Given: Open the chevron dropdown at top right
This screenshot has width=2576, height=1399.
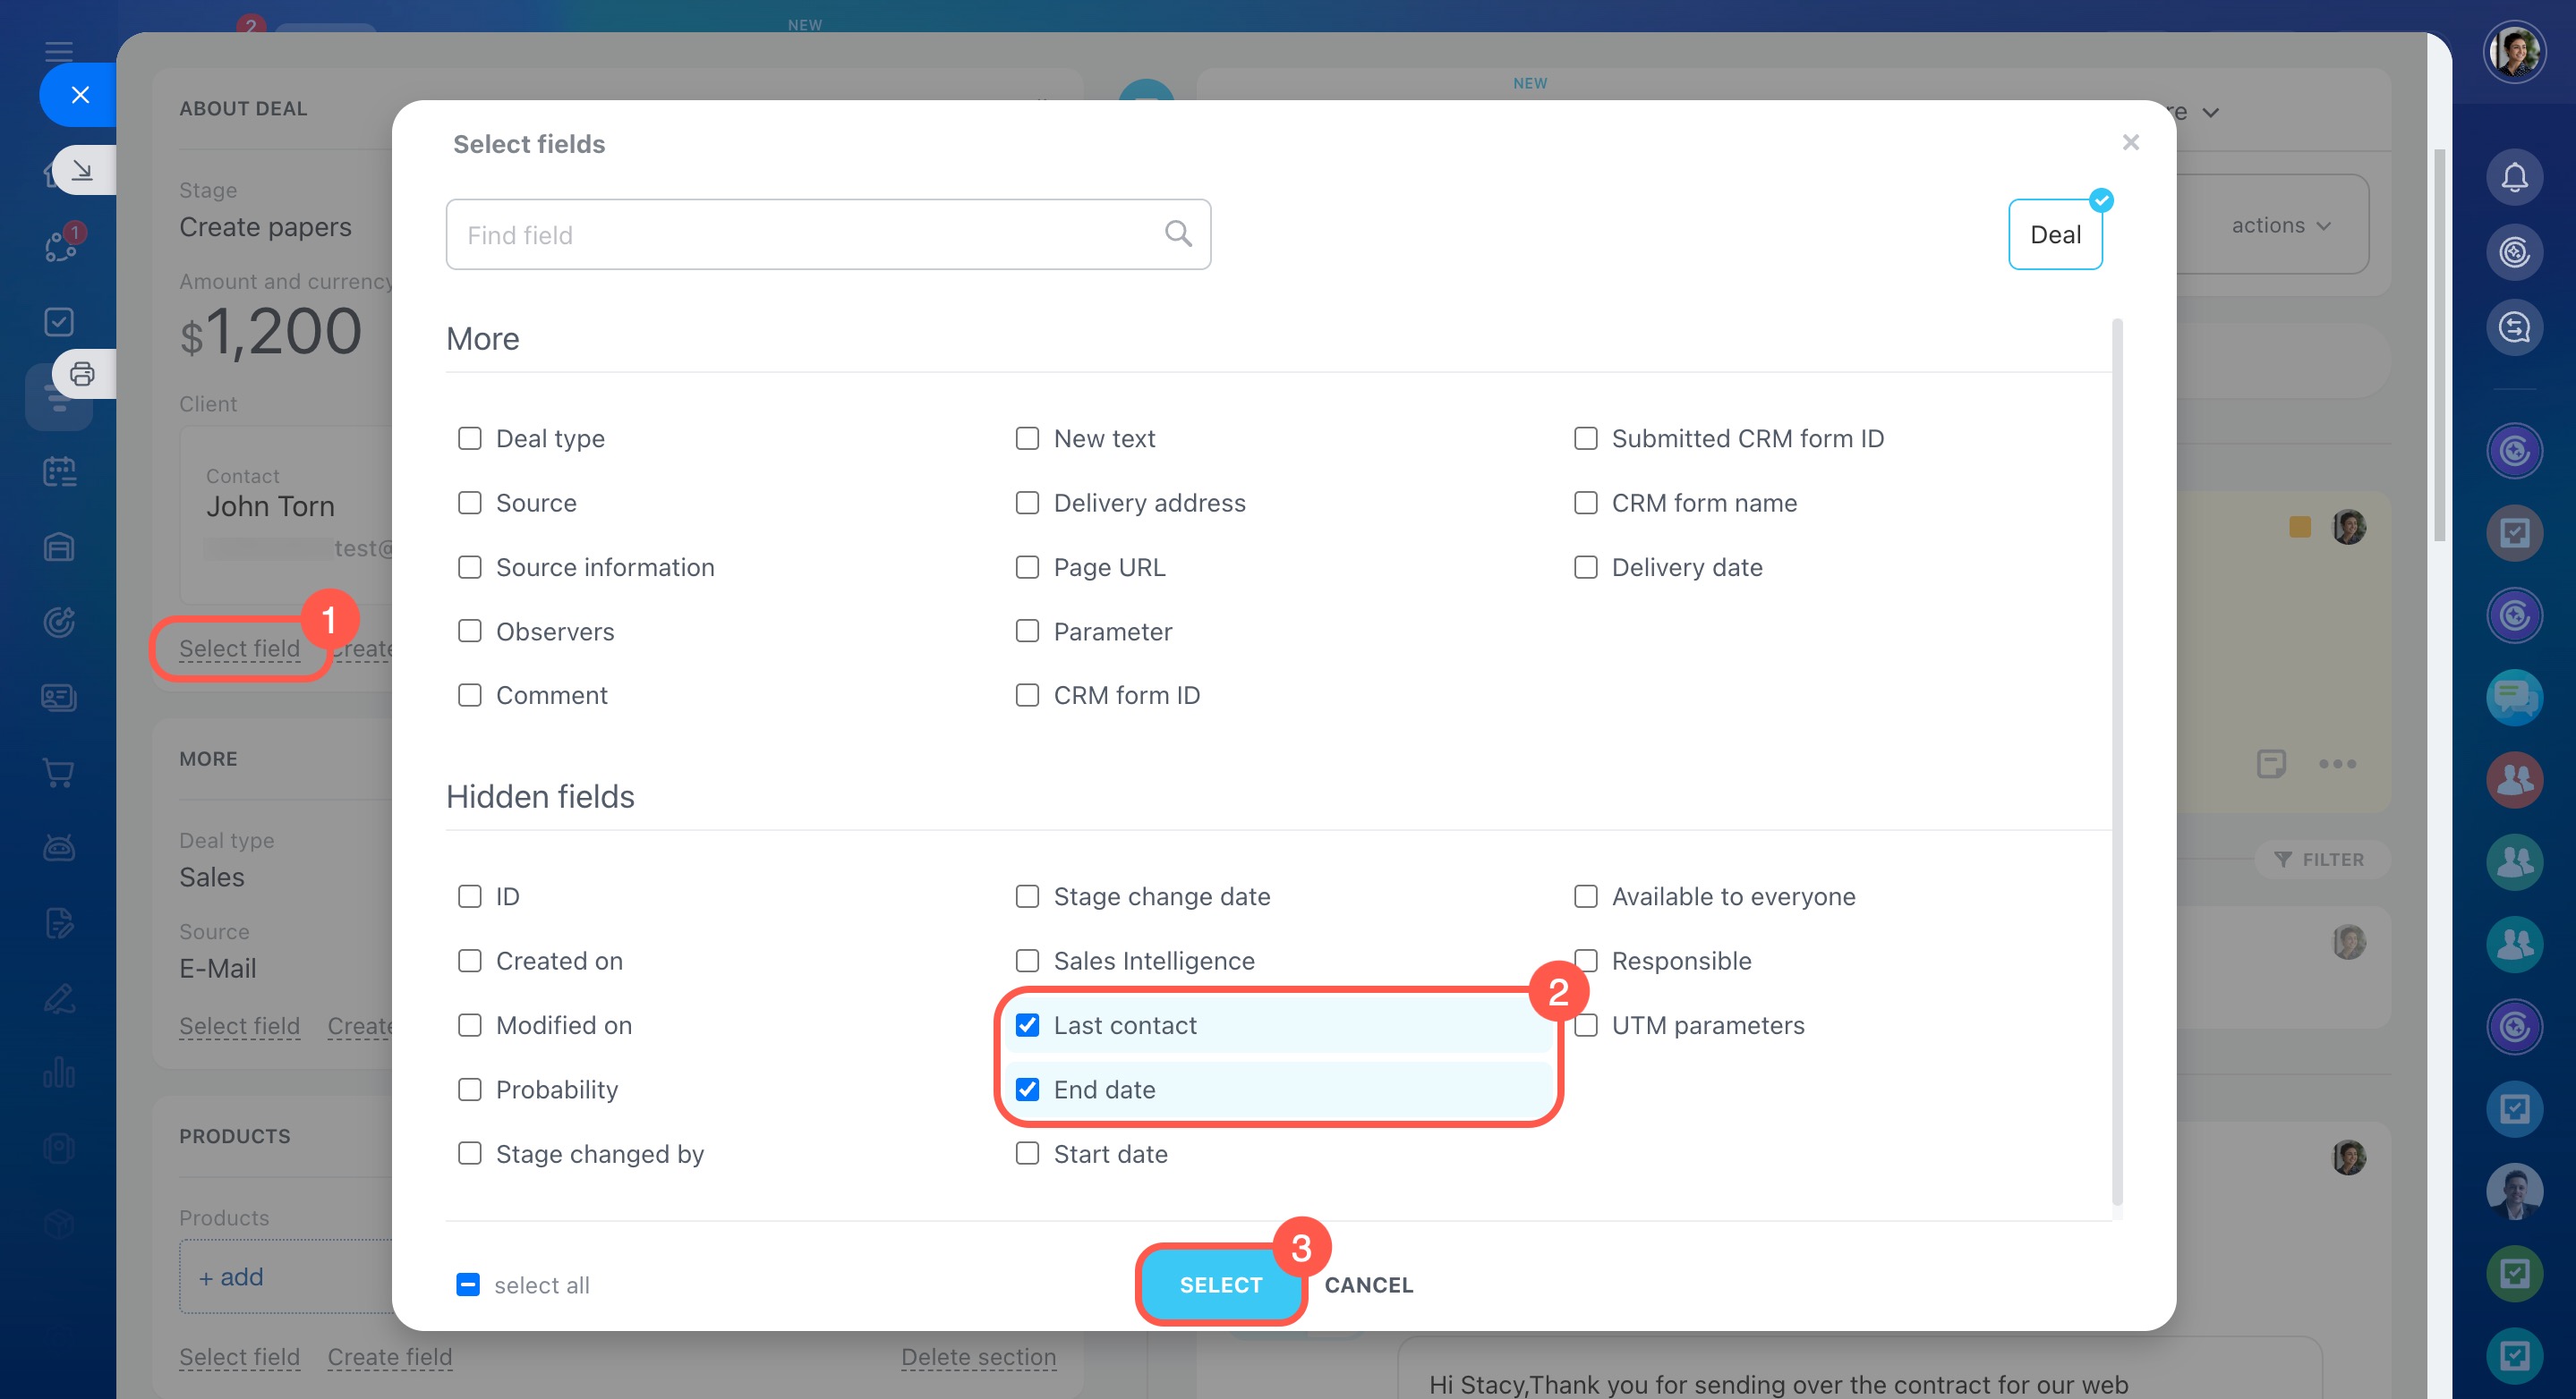Looking at the screenshot, I should tap(2210, 113).
